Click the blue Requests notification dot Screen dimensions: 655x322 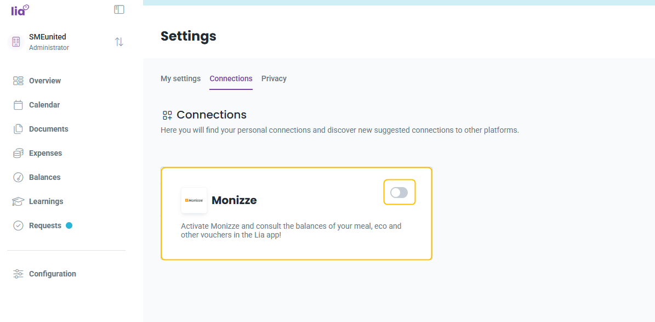tap(69, 226)
